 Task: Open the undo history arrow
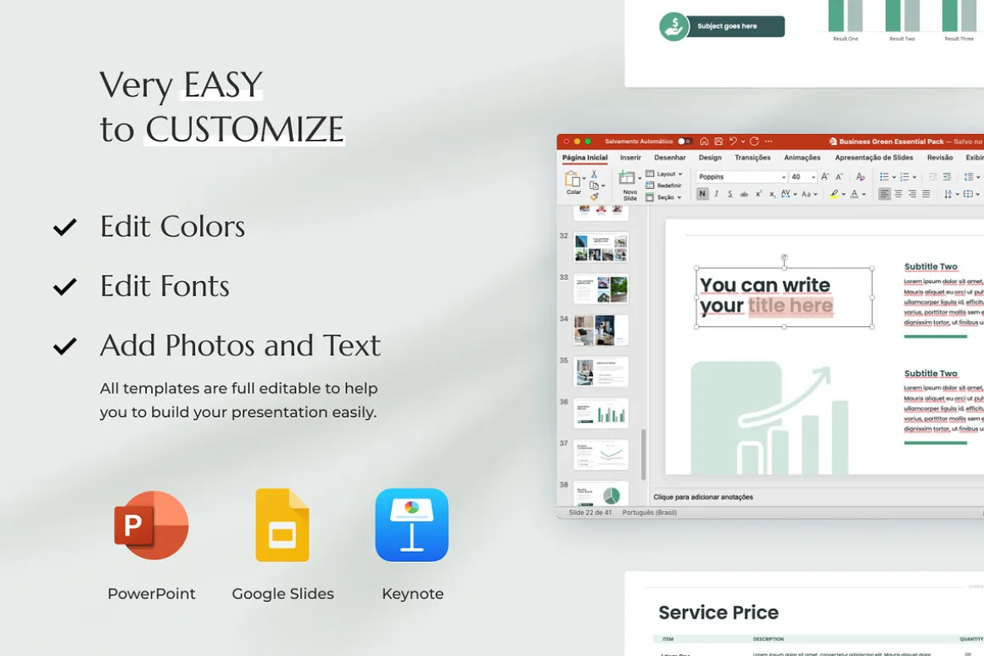coord(743,142)
